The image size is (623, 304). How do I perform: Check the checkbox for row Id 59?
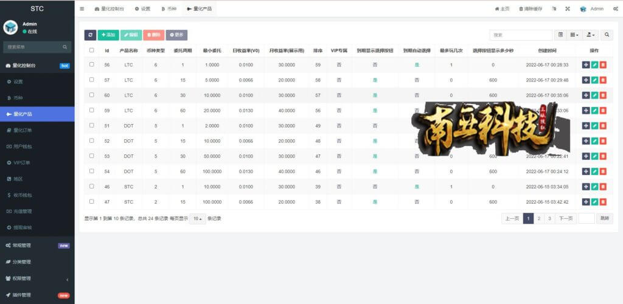click(92, 110)
